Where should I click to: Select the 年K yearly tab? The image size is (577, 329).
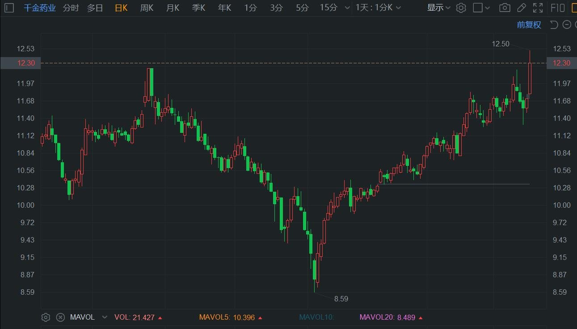(x=224, y=8)
